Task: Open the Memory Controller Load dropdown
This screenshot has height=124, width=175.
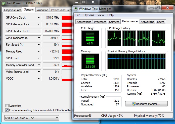Action: click(x=39, y=65)
